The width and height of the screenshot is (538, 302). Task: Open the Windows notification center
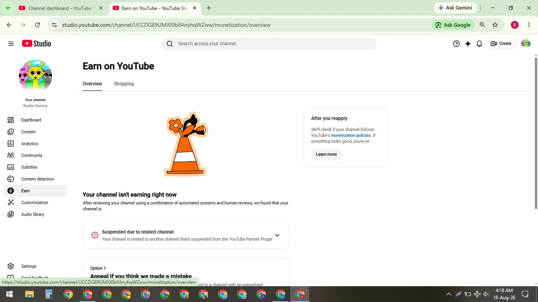pyautogui.click(x=525, y=294)
